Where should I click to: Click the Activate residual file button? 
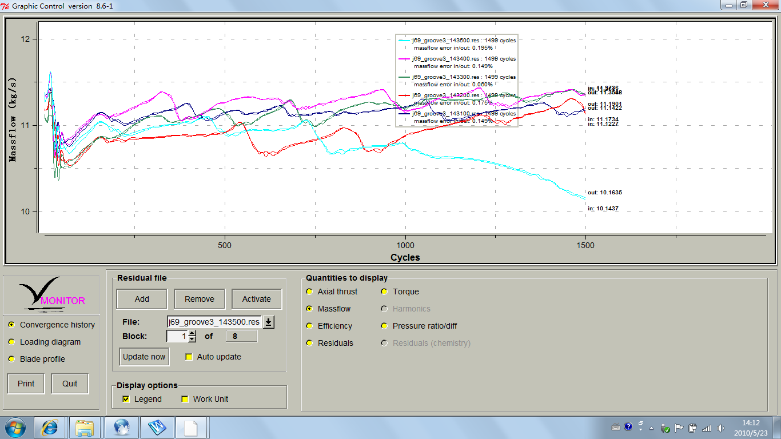pos(256,299)
